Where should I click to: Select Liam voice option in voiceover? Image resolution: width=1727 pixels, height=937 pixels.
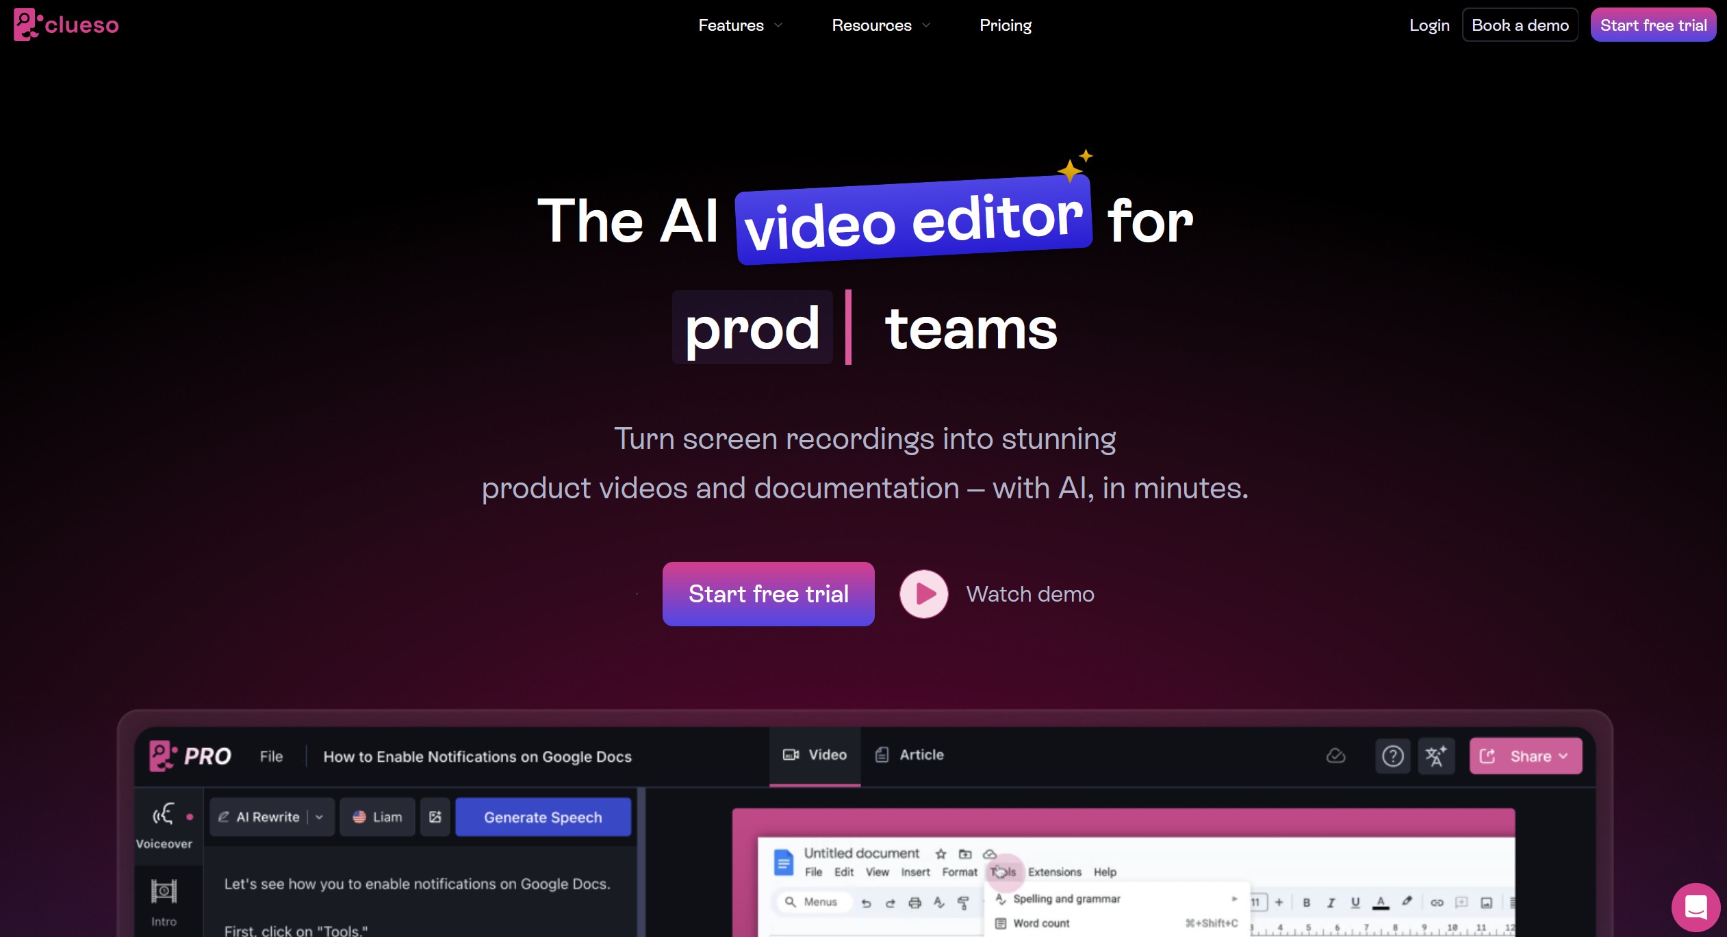point(377,817)
